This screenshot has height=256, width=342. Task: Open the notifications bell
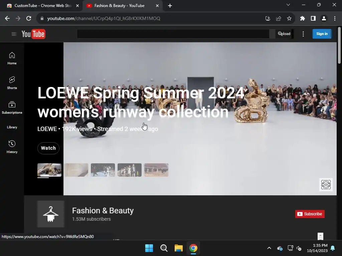point(333,248)
